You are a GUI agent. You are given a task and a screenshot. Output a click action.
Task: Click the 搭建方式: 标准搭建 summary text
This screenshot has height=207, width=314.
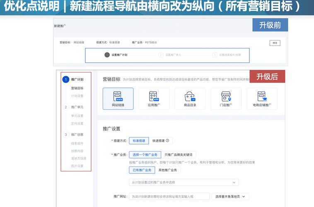108,43
